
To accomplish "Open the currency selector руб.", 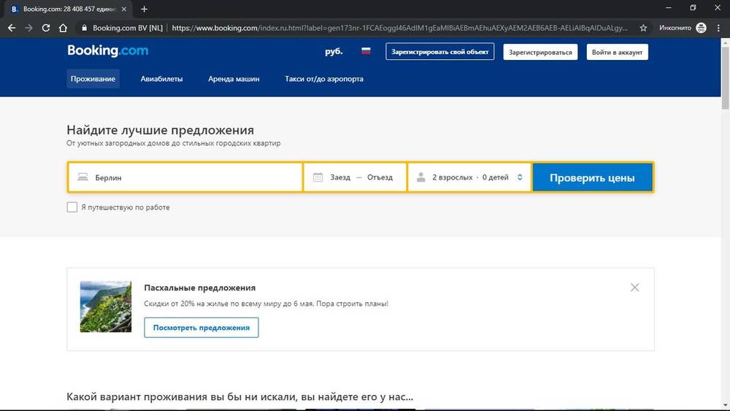I will pyautogui.click(x=334, y=51).
